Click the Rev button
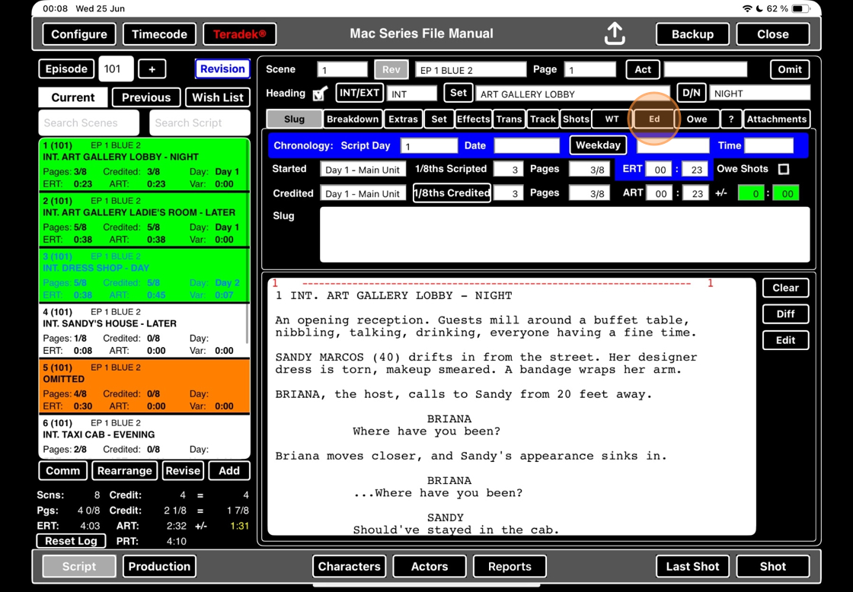853x592 pixels. coord(391,69)
